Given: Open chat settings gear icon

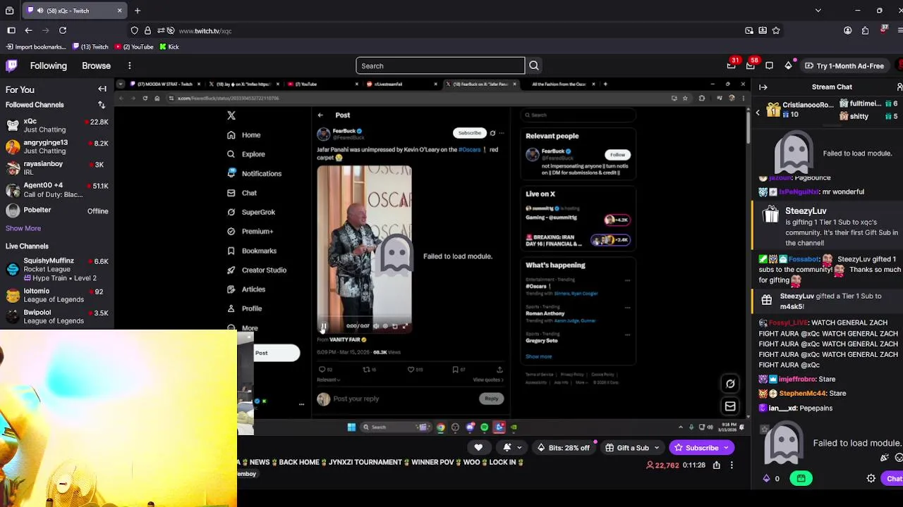Looking at the screenshot, I should pyautogui.click(x=871, y=479).
